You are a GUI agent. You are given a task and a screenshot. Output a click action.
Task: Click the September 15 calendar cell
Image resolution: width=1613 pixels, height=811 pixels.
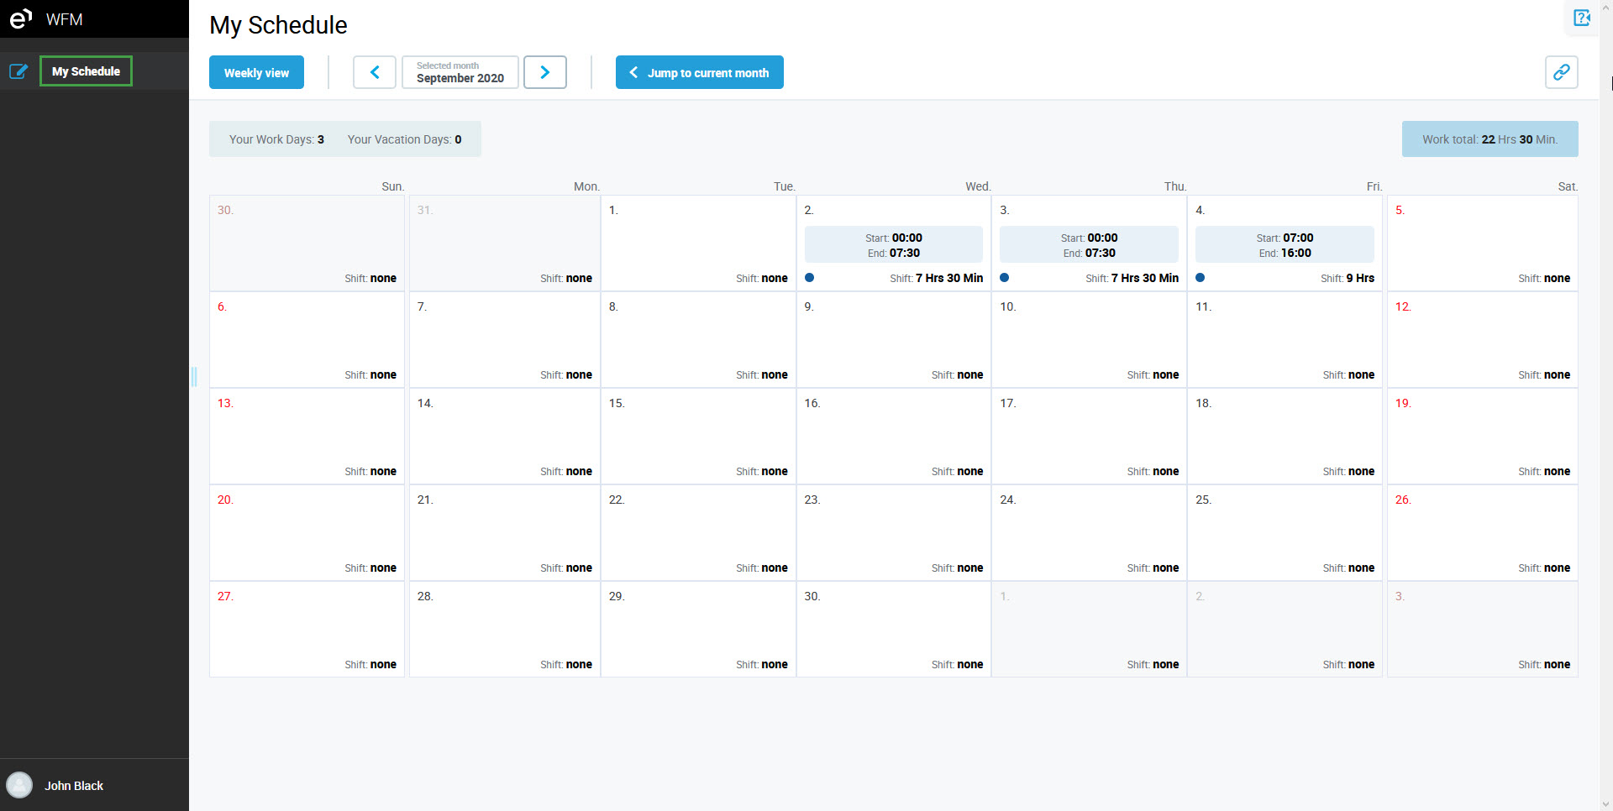point(698,436)
